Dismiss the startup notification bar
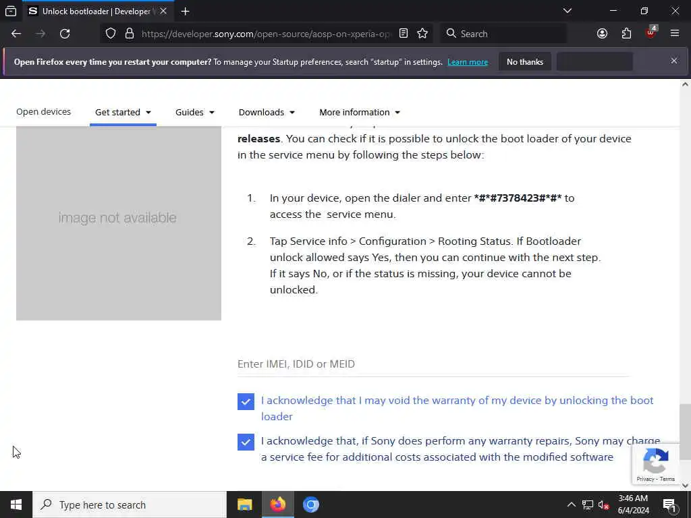Image resolution: width=691 pixels, height=518 pixels. coord(674,61)
